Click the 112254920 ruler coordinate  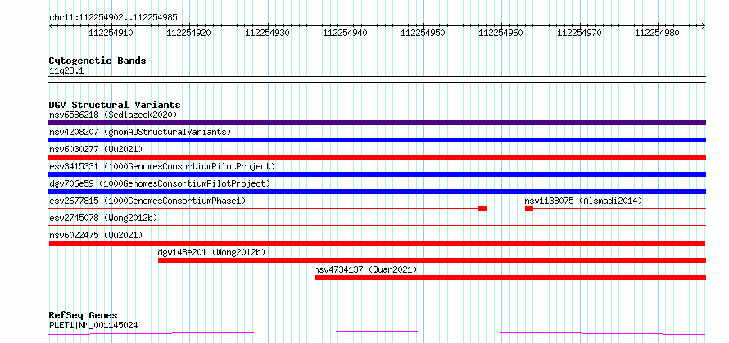[x=188, y=33]
